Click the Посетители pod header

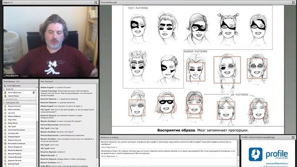tap(20, 82)
